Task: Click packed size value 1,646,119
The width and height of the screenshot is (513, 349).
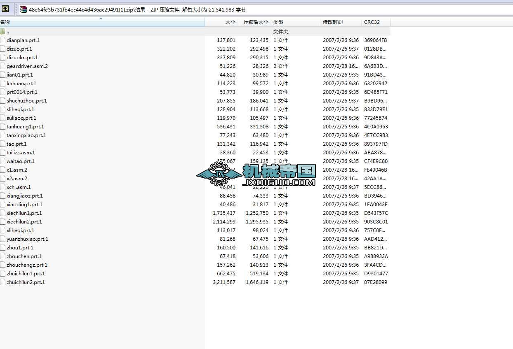Action: click(x=257, y=282)
